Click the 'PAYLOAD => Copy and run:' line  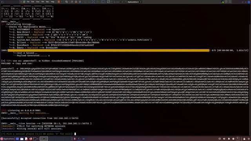17,63
